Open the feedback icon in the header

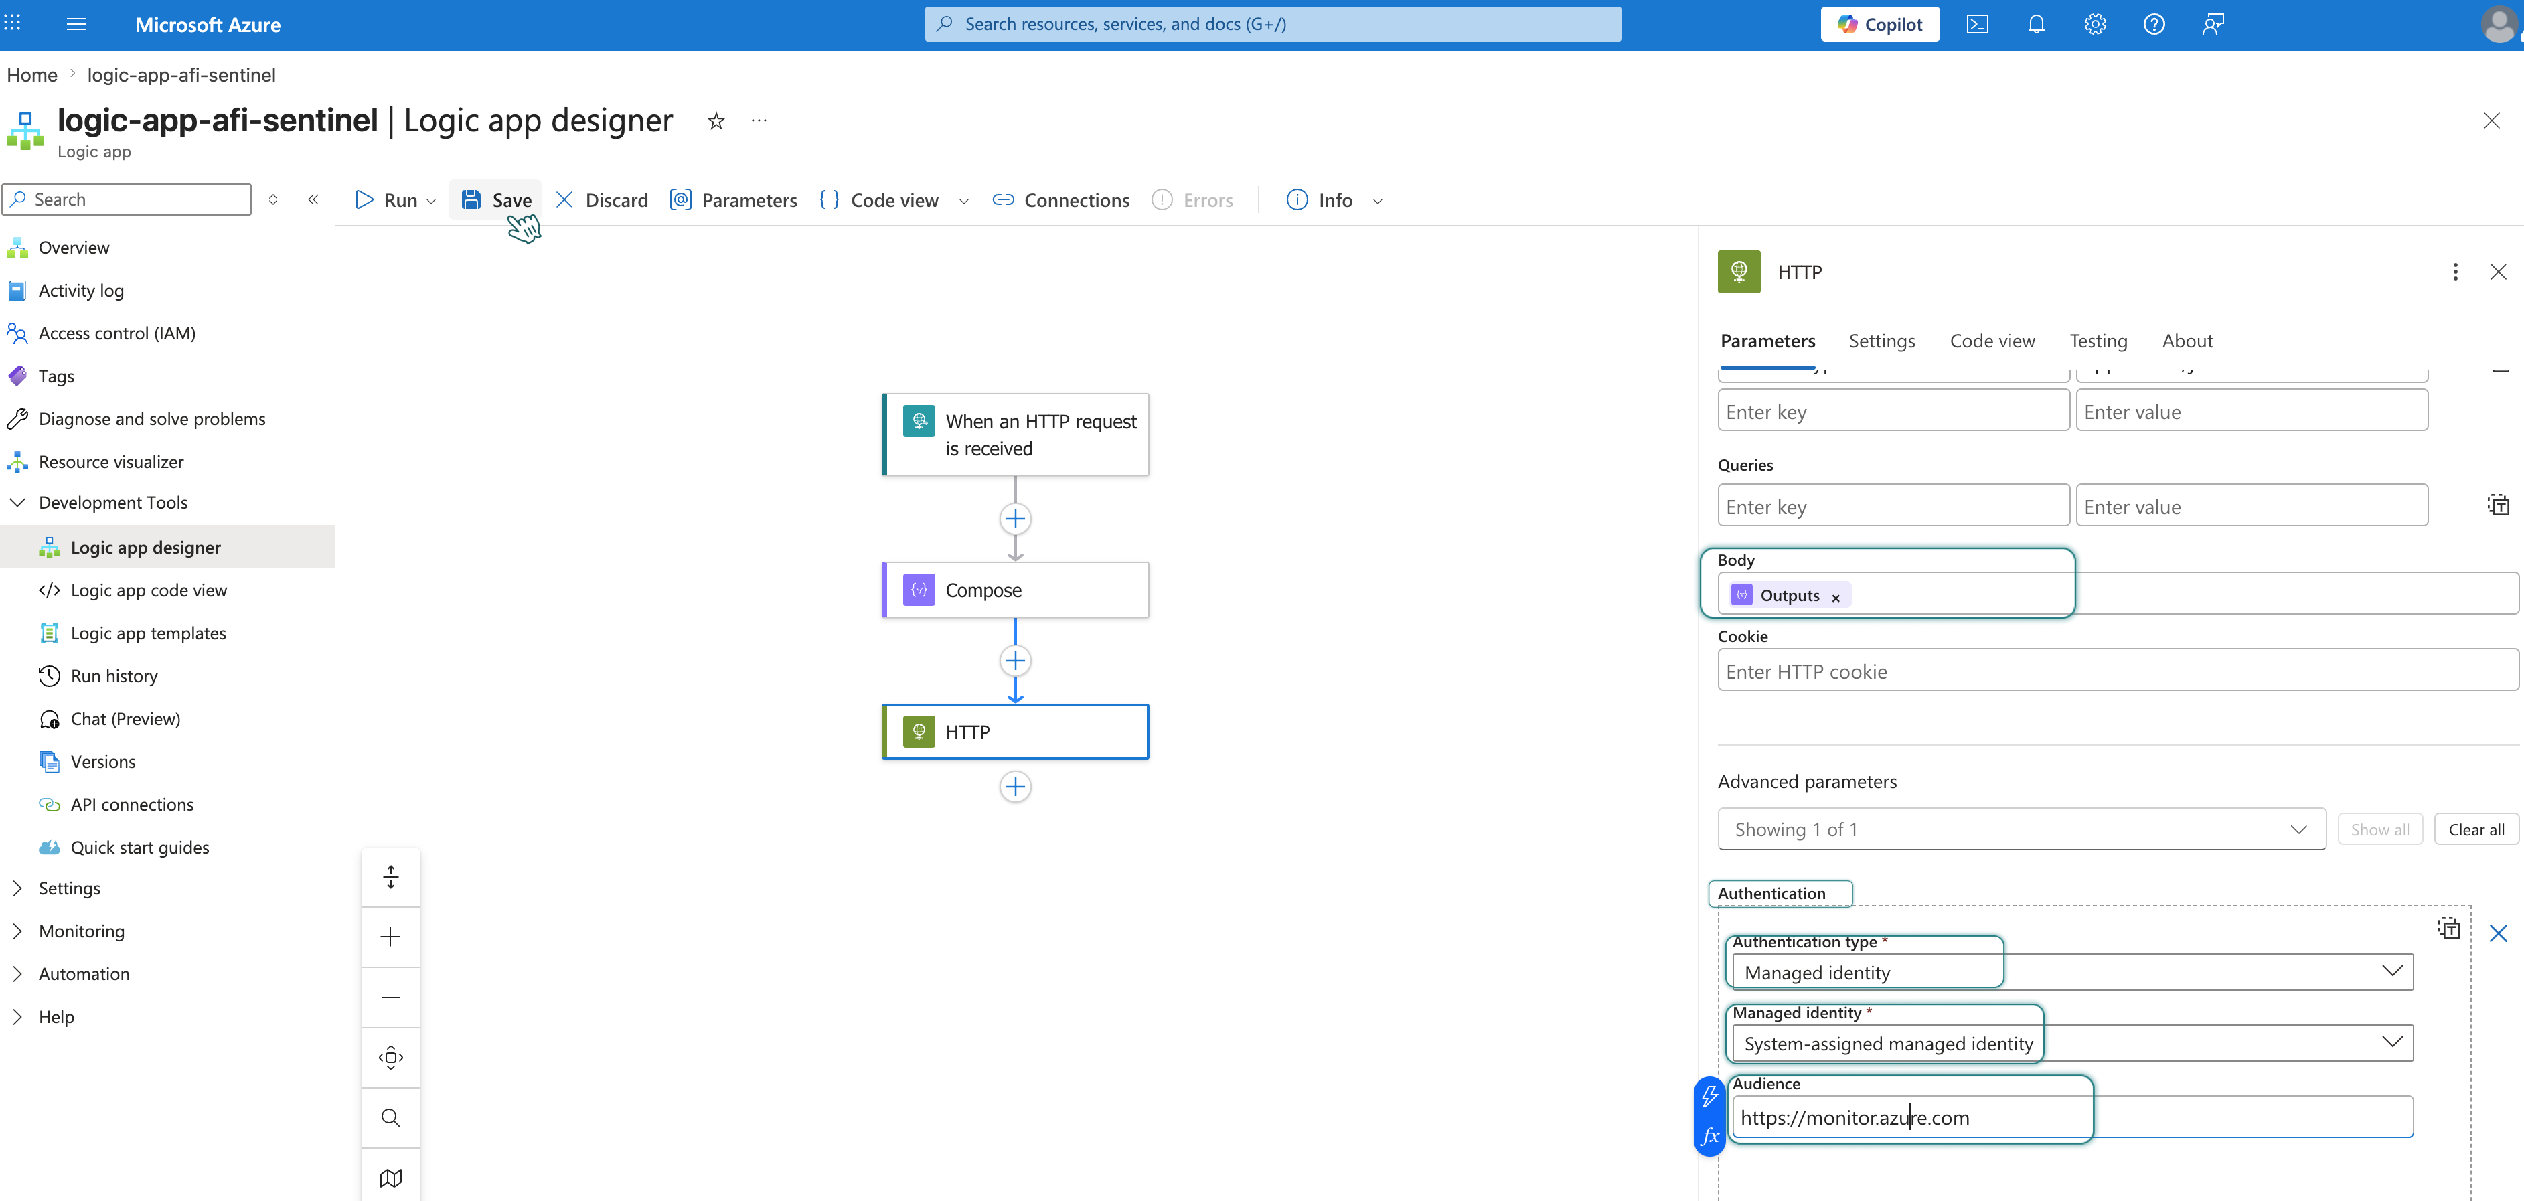[x=2213, y=25]
